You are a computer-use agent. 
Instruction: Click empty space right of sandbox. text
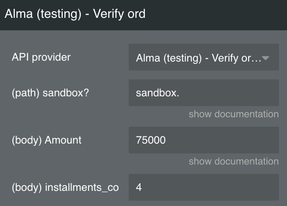pos(229,93)
